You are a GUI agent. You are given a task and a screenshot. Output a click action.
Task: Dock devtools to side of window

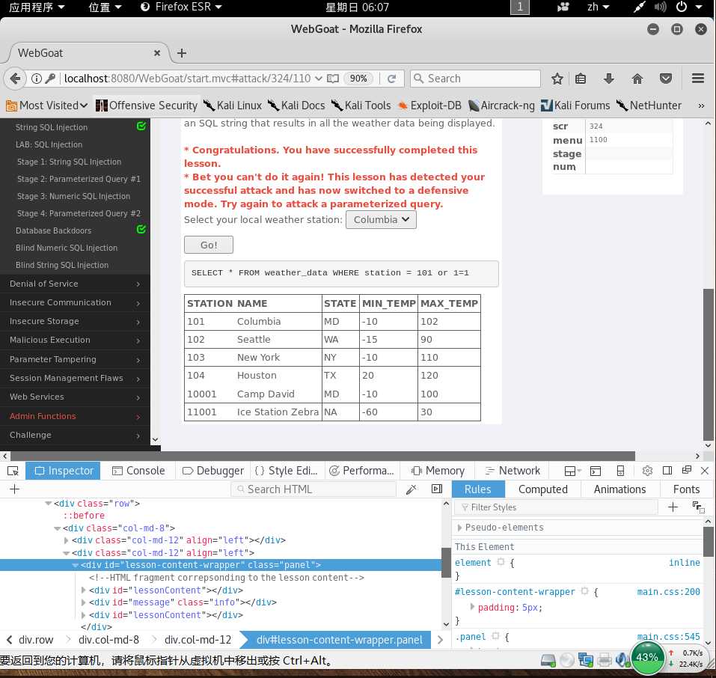667,471
